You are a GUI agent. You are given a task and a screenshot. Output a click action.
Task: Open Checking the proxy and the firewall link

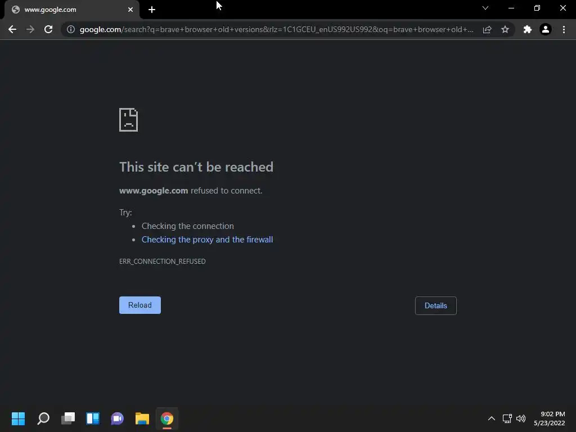[207, 240]
